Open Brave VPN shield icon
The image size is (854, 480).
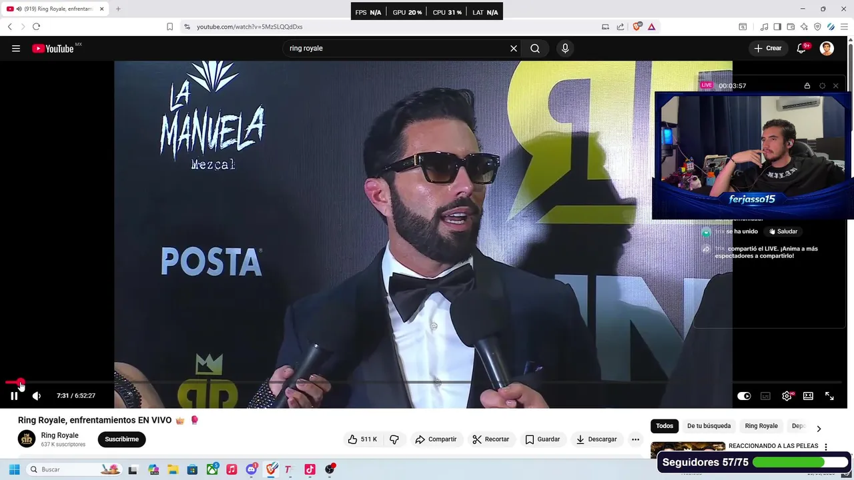click(x=817, y=27)
